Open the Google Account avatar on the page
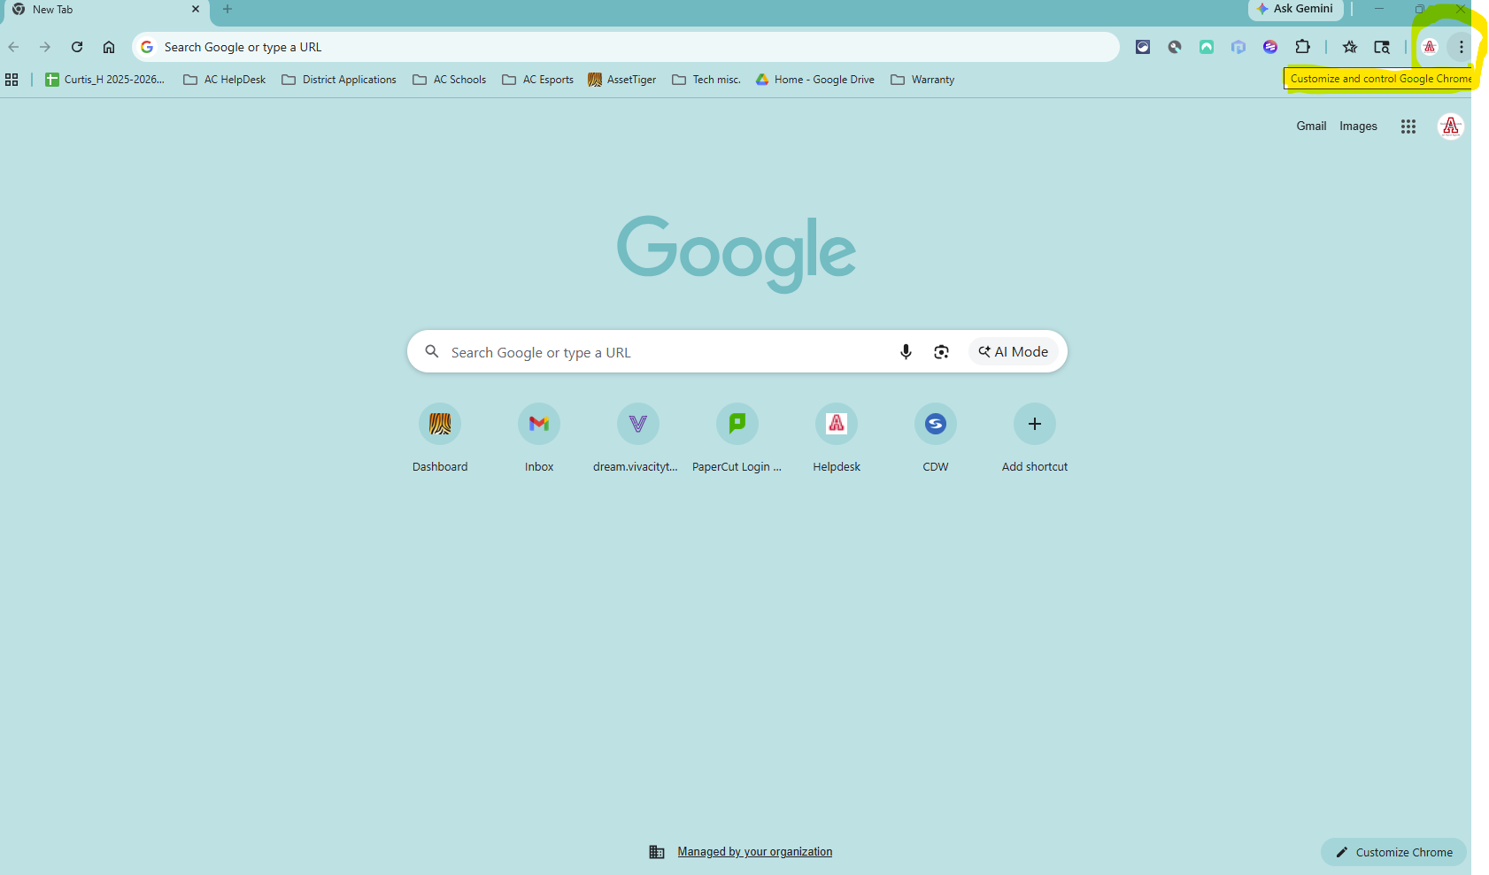Screen dimensions: 1489x875 (x=1451, y=127)
